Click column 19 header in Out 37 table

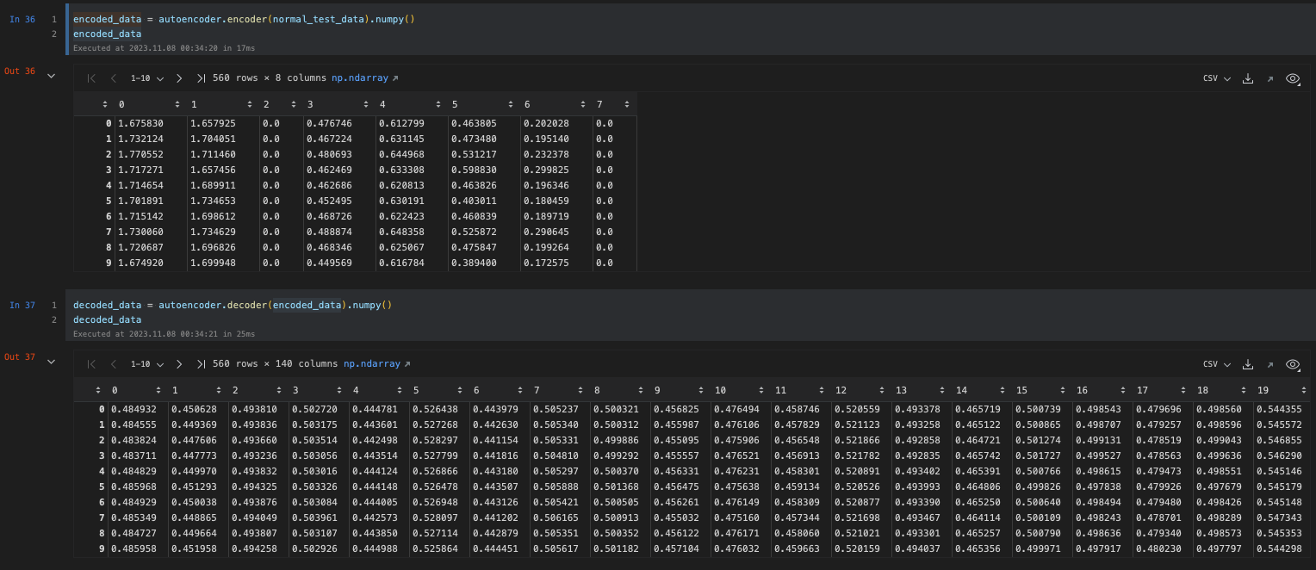coord(1262,390)
